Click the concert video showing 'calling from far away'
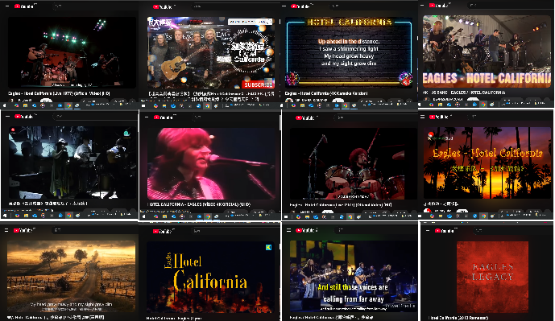The image size is (555, 321). (354, 276)
